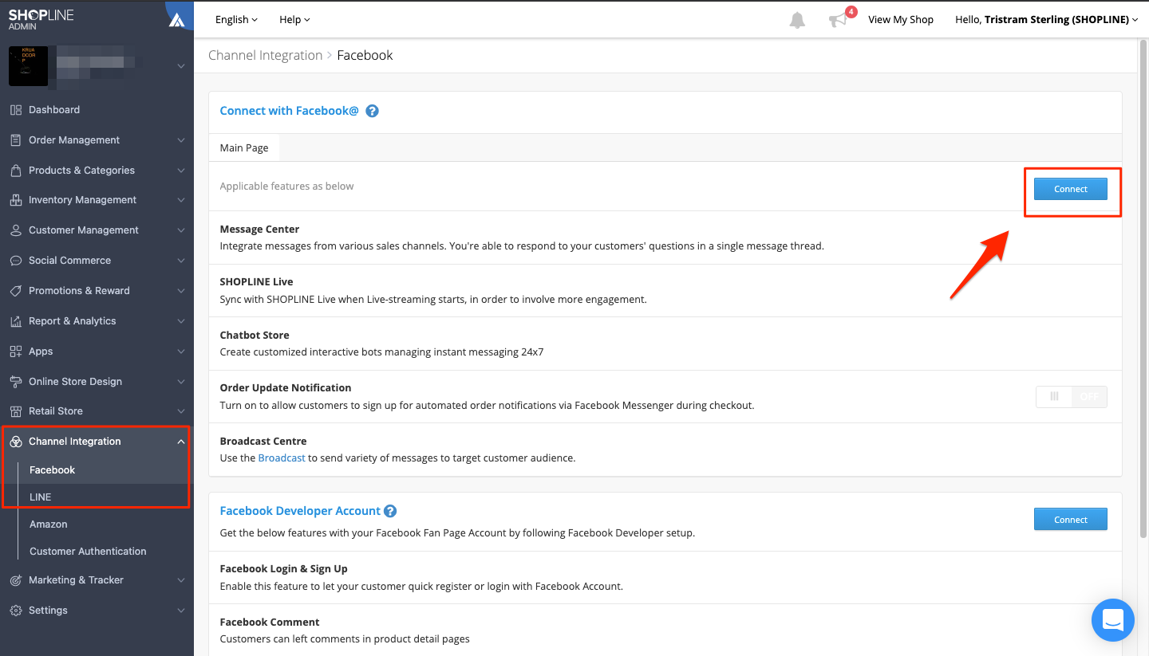Follow the Broadcast link
Viewport: 1149px width, 656px height.
(282, 458)
